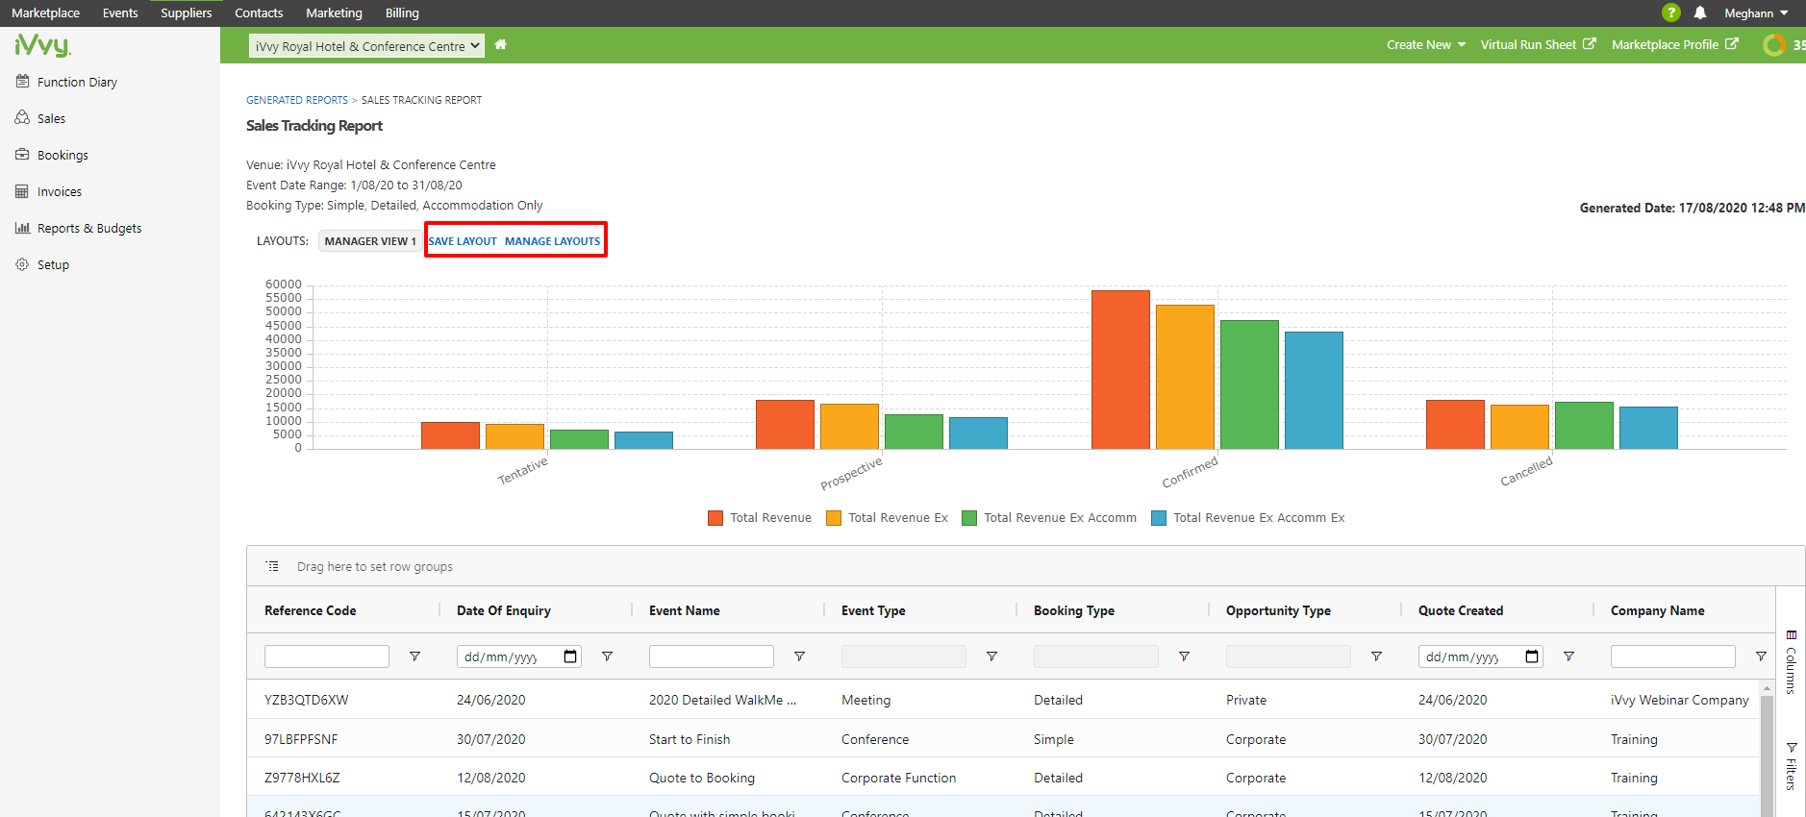Open Marketplace Profile

coord(1674,44)
